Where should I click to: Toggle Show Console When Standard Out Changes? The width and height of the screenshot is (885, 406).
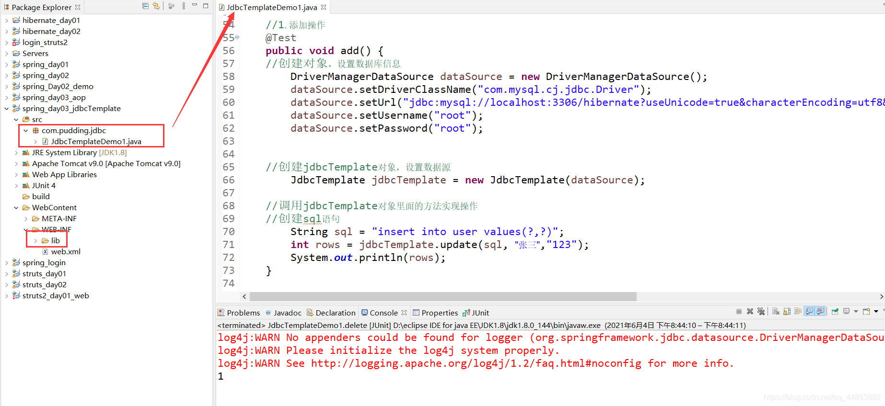point(809,311)
